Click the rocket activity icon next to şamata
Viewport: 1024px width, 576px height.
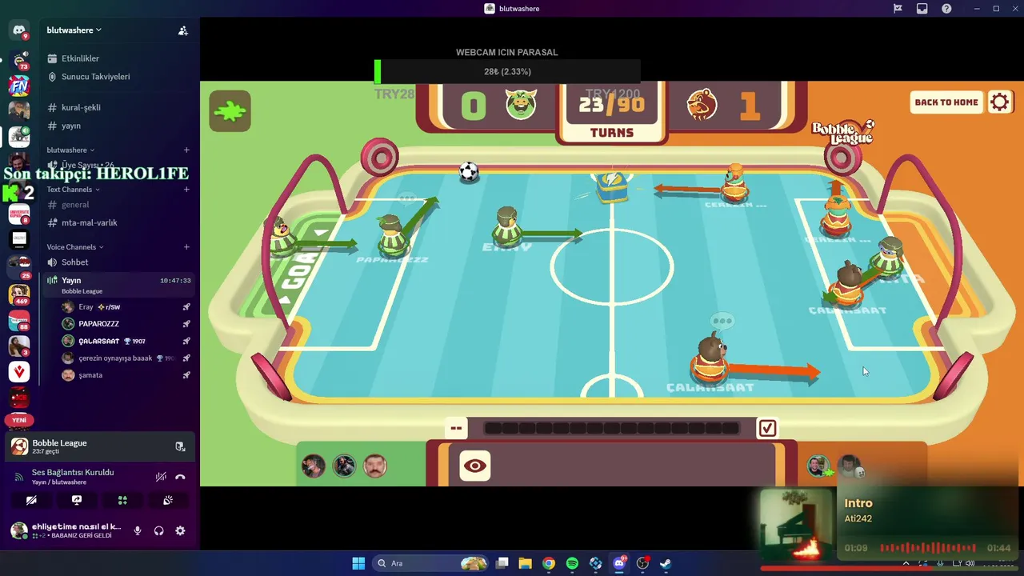point(186,375)
